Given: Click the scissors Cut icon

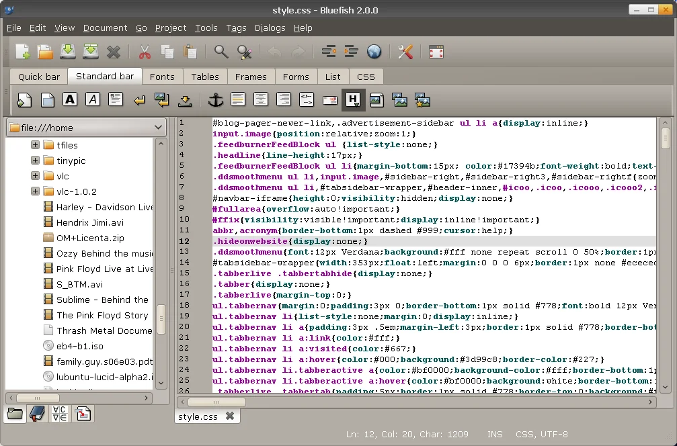Looking at the screenshot, I should click(145, 52).
